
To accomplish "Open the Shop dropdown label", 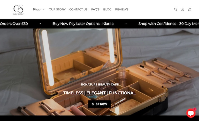I will coord(36,9).
